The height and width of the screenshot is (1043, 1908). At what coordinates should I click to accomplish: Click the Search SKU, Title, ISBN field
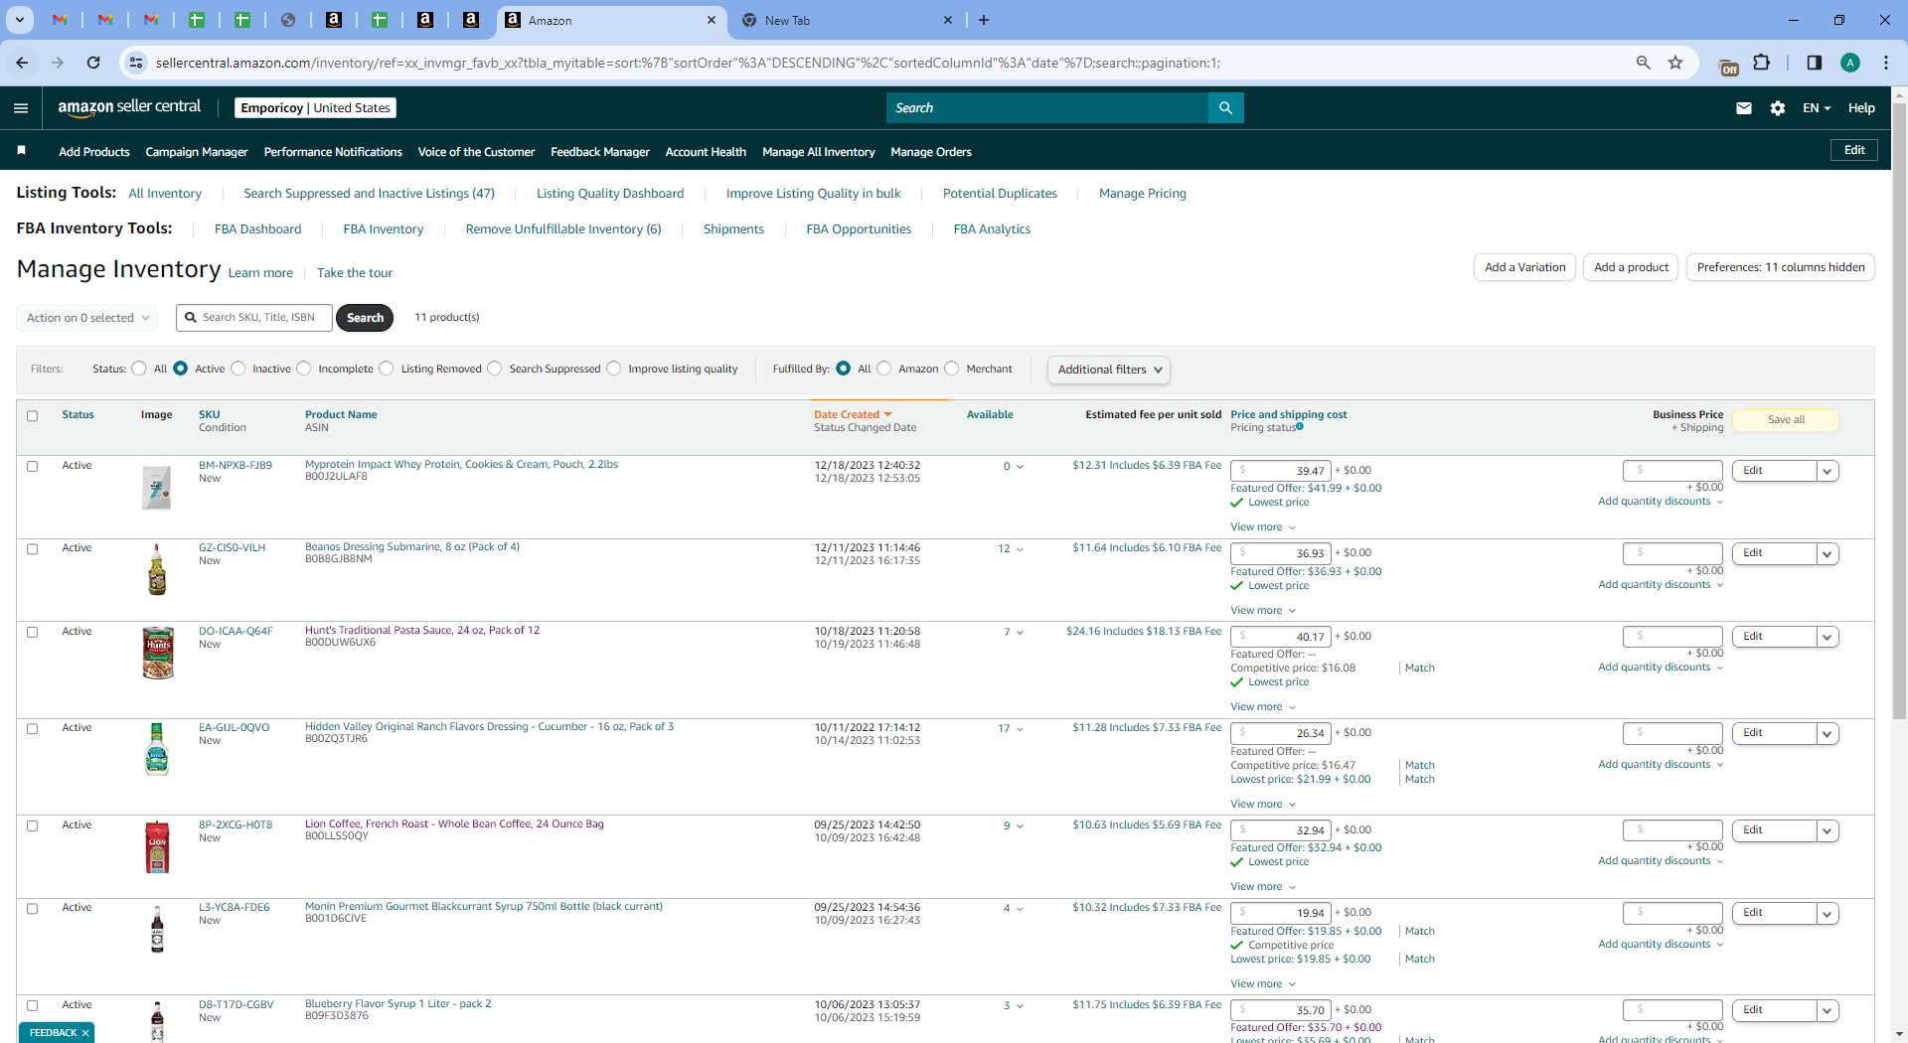(254, 318)
